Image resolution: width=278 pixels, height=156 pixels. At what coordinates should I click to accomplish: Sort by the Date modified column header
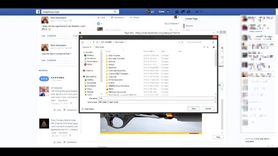(149, 51)
